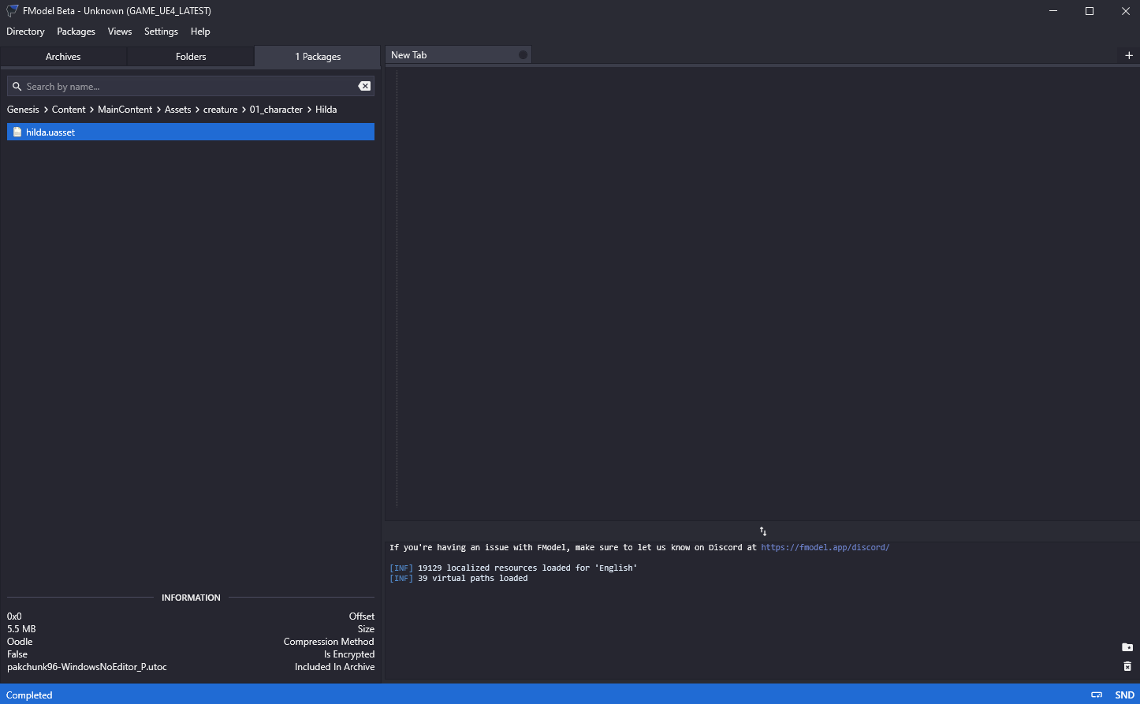Viewport: 1140px width, 704px height.
Task: Swap panel layout with the arrows icon
Action: tap(762, 531)
